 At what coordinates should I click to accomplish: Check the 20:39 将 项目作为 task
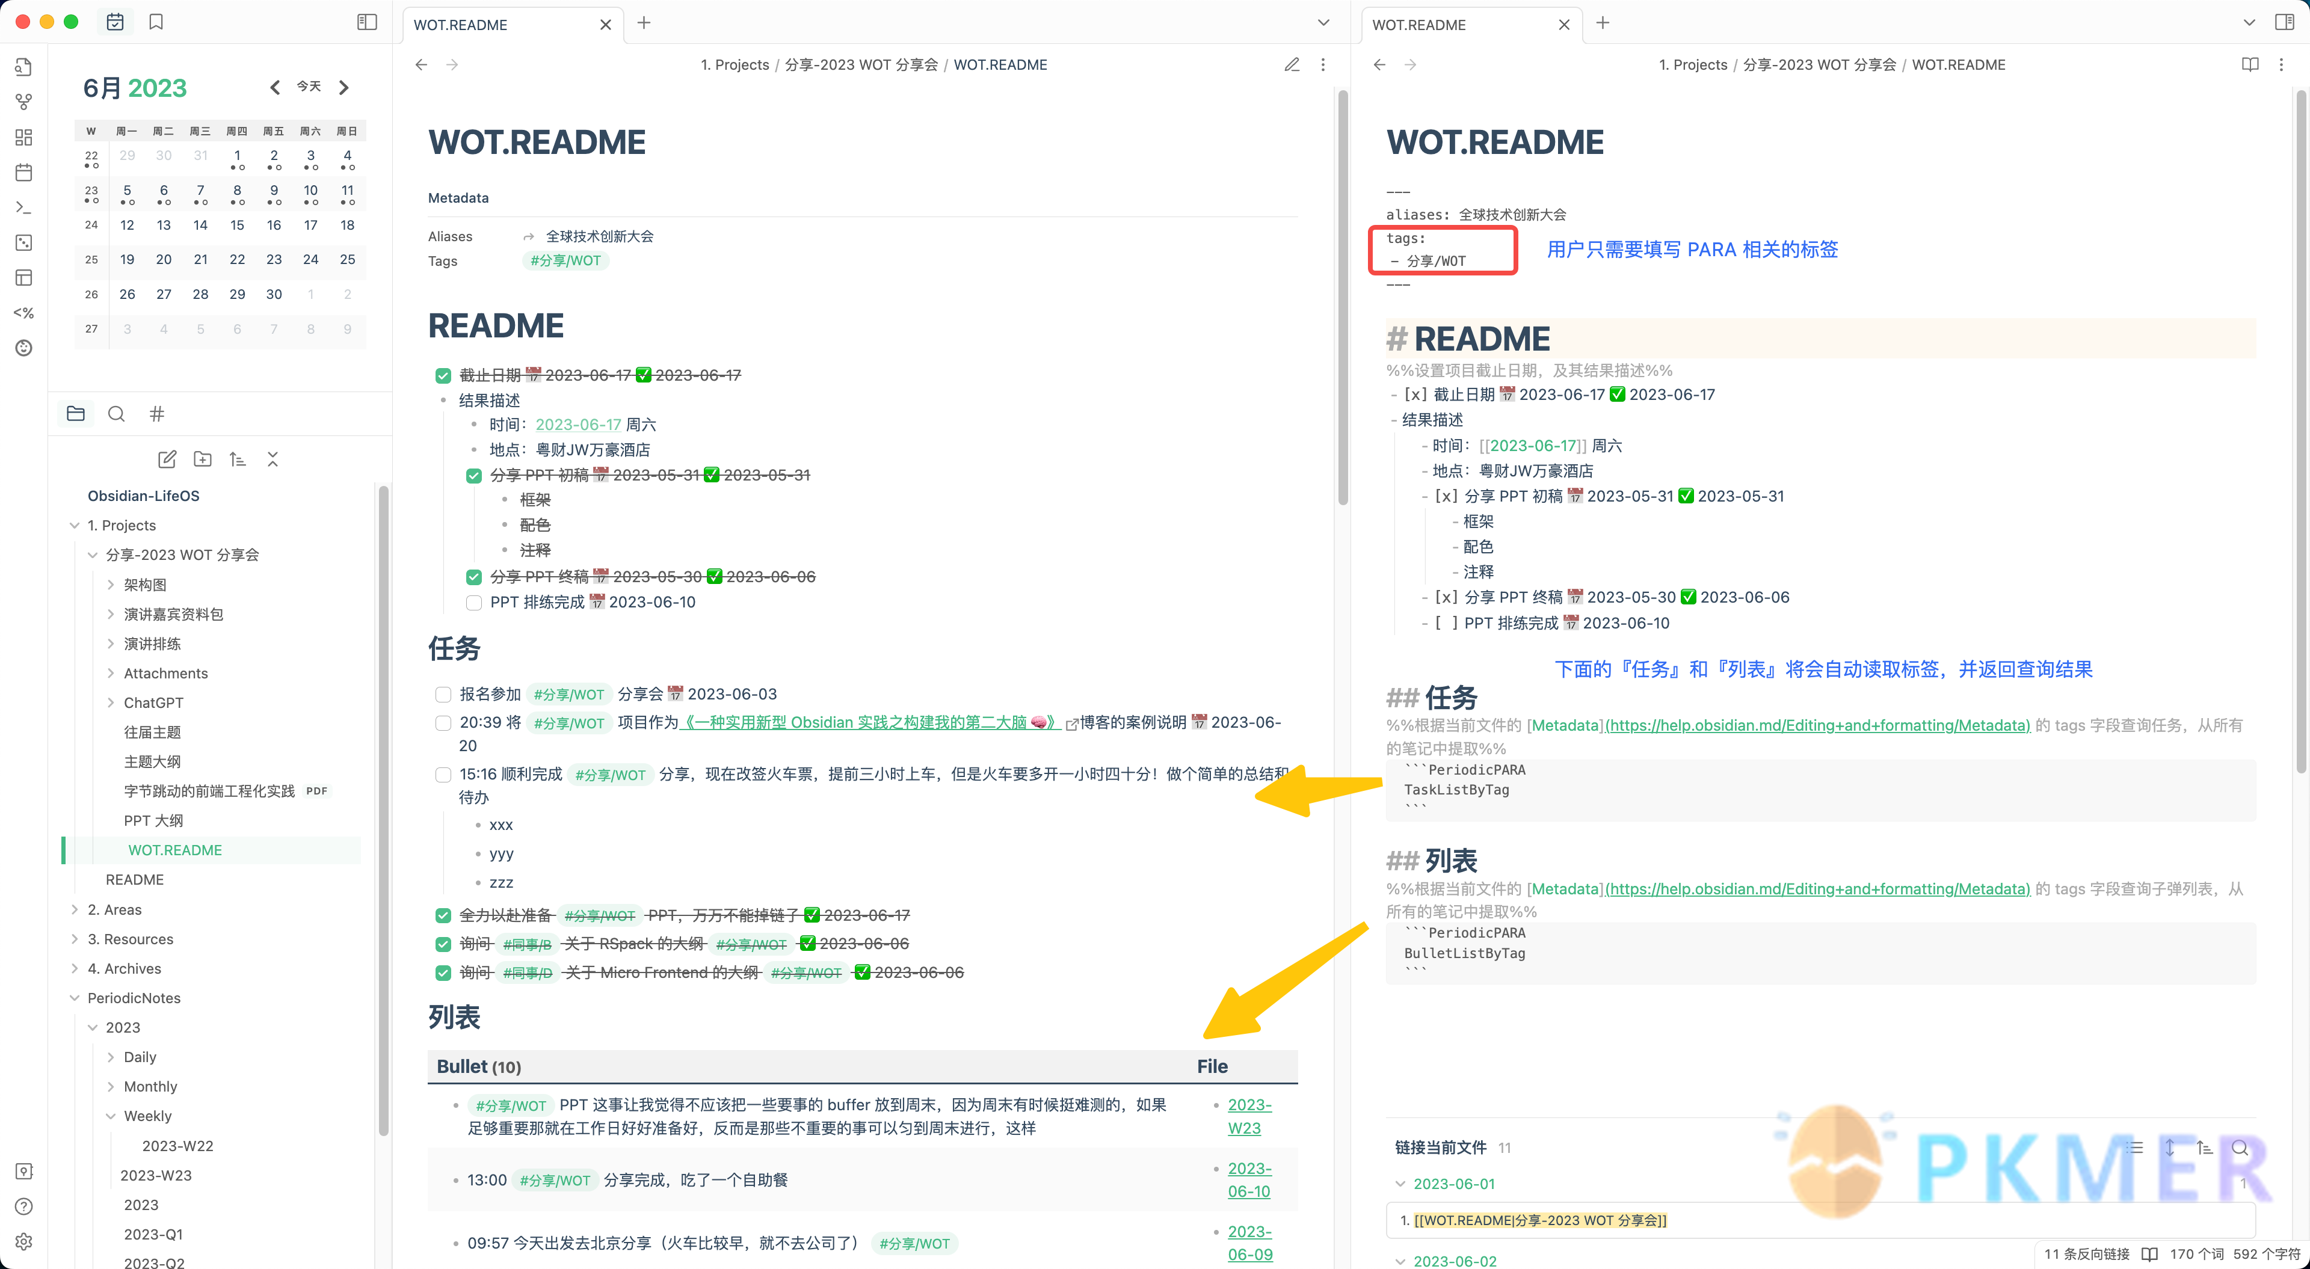coord(443,723)
